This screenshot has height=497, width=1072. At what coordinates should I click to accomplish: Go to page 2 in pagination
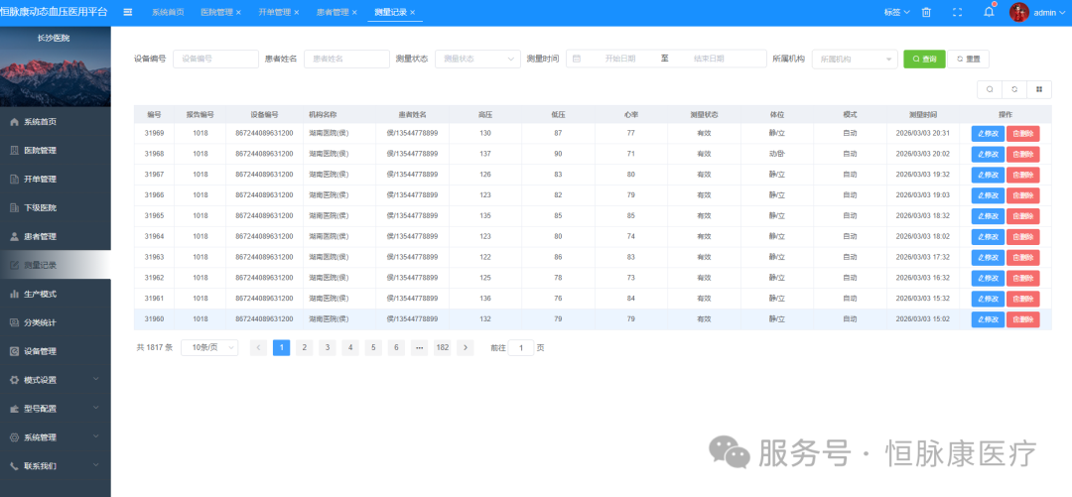305,347
